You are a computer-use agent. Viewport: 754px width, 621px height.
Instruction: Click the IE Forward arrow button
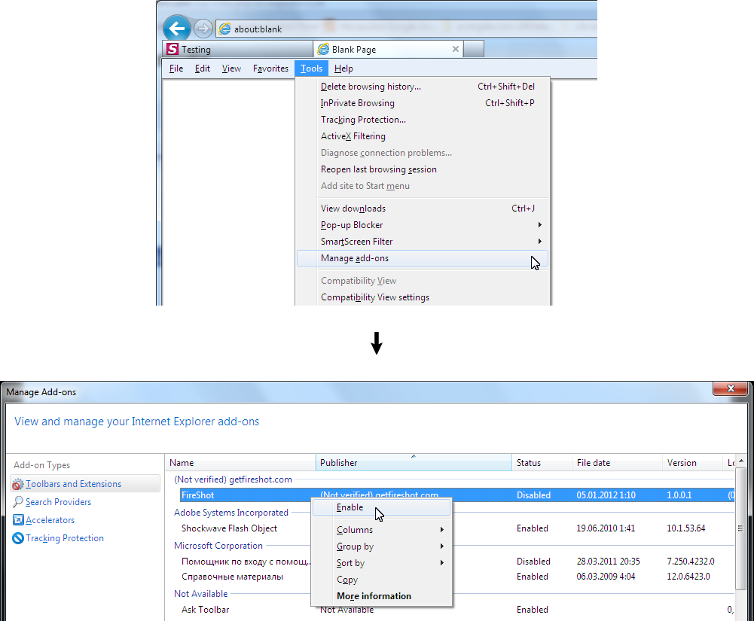point(203,29)
